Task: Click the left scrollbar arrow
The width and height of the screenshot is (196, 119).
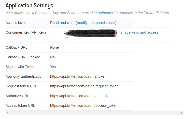Action: [x=8, y=113]
